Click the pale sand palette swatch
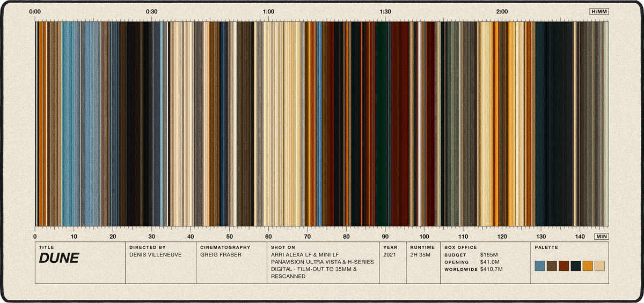 (599, 266)
